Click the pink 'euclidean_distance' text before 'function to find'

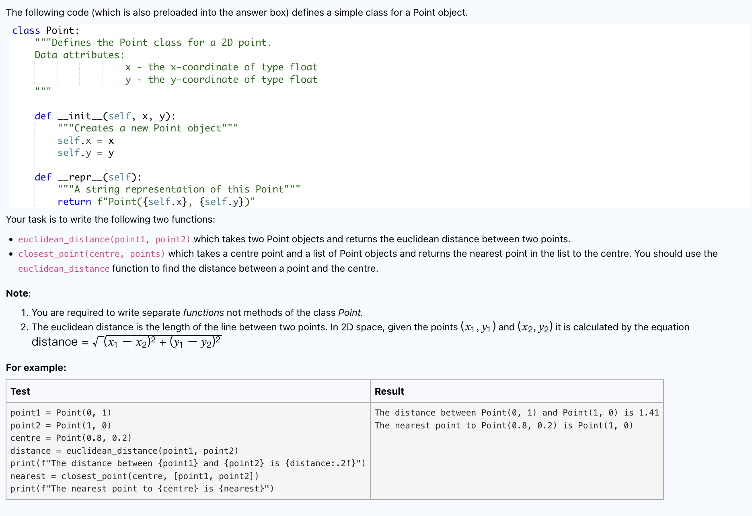(64, 269)
